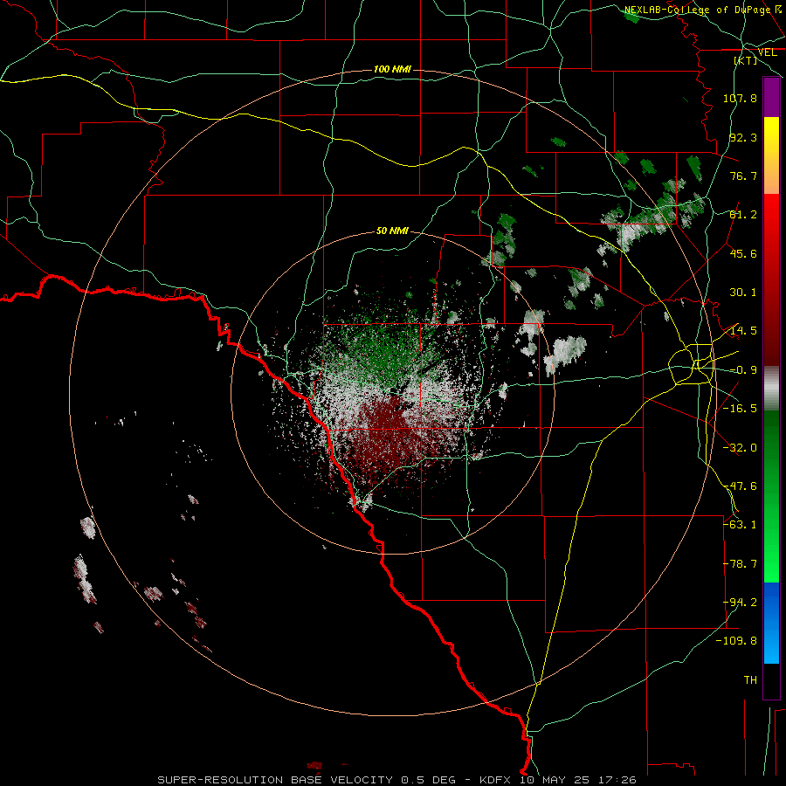786x786 pixels.
Task: Click the 30.1 value on velocity scale
Action: coord(743,293)
